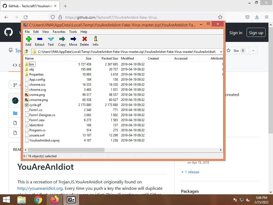Click the Idiot.html file icon

click(26, 125)
